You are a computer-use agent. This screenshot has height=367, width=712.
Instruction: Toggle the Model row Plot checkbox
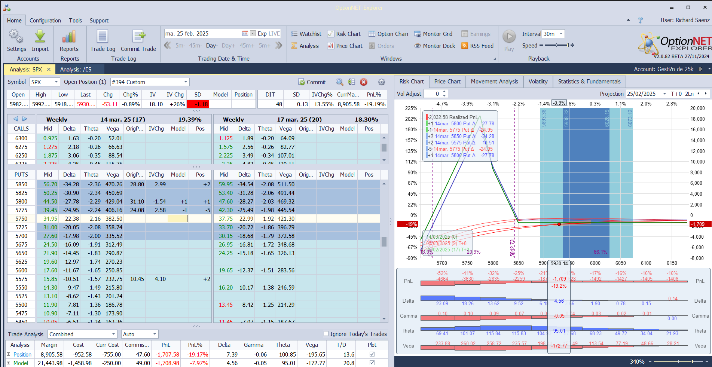[372, 363]
